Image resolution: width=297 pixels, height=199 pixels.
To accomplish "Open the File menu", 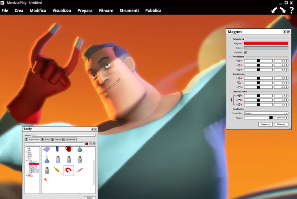I will click(x=5, y=11).
